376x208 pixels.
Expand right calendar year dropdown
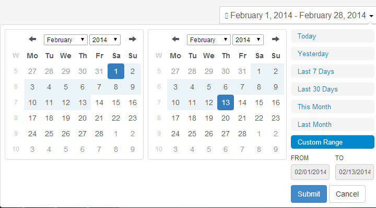pyautogui.click(x=248, y=40)
